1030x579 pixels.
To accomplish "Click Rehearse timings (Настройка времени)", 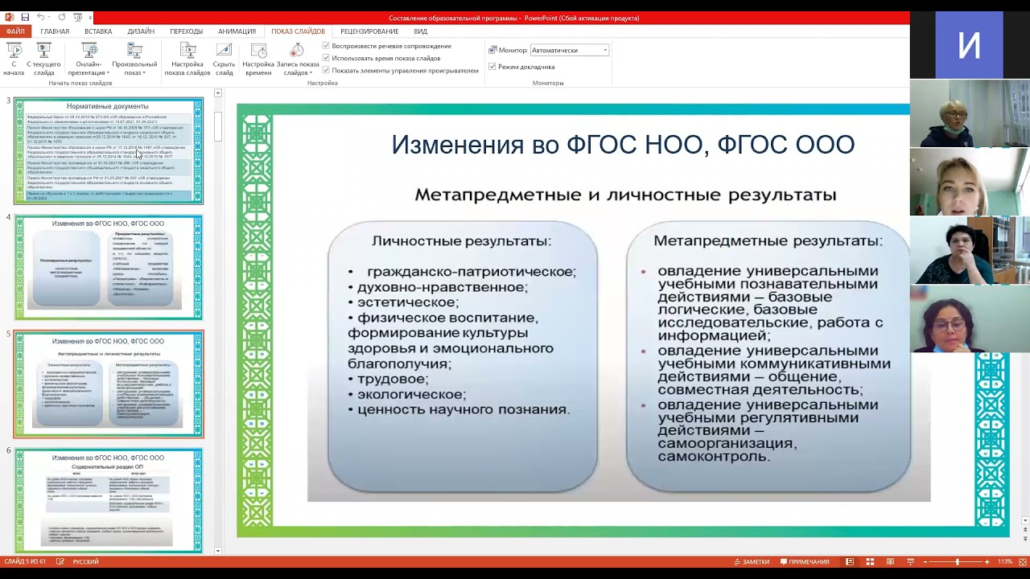I will coord(258,60).
